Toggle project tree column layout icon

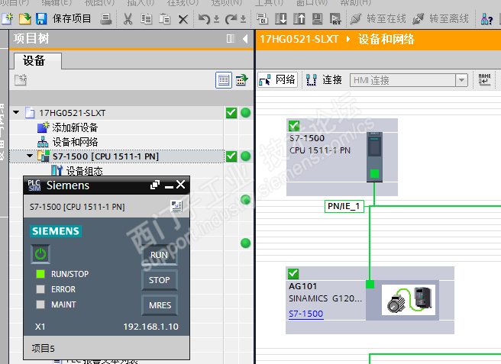click(231, 39)
